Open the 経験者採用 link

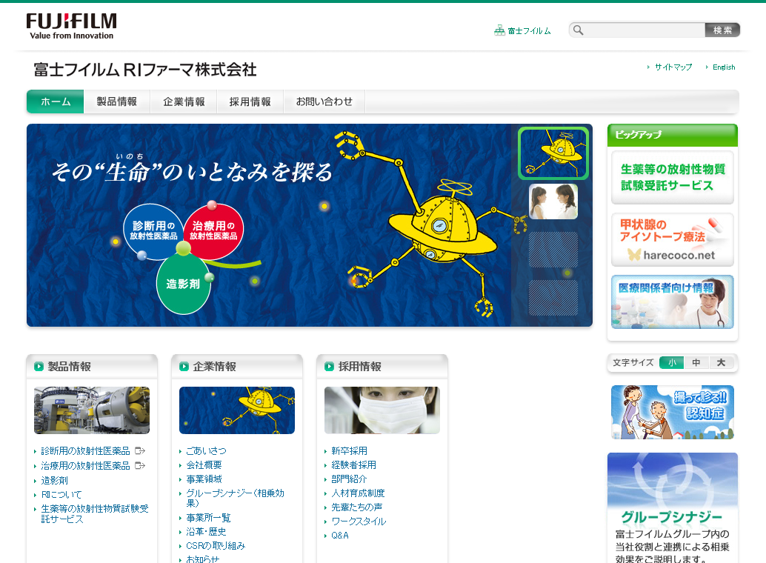(x=353, y=464)
